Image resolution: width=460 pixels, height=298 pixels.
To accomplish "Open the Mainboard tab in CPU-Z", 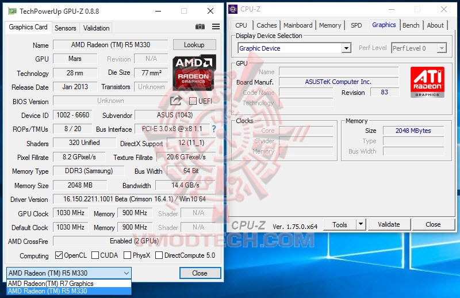I will click(x=298, y=25).
